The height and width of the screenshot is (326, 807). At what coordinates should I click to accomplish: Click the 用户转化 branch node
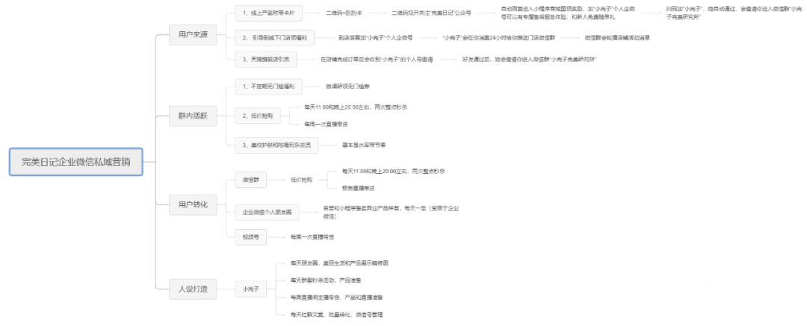pos(183,204)
